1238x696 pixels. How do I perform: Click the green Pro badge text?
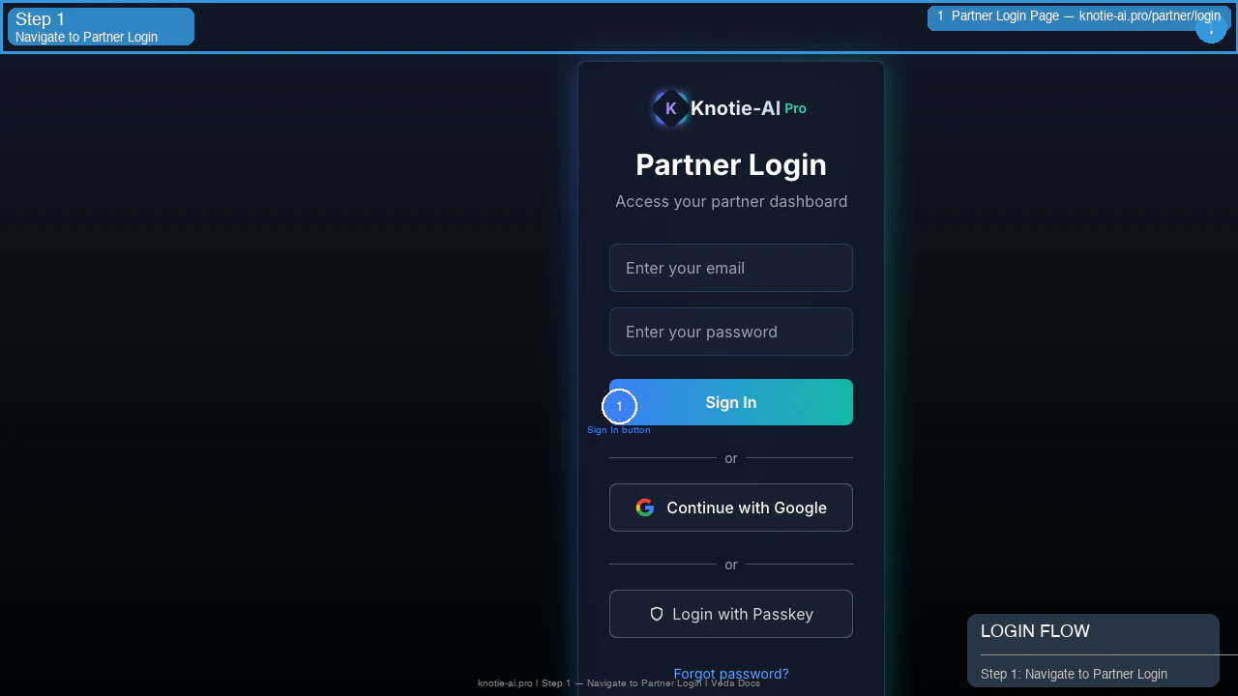tap(795, 108)
